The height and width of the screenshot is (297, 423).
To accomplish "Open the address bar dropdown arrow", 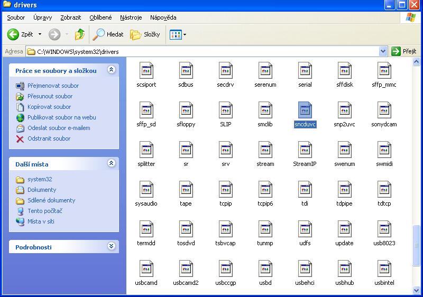I will pyautogui.click(x=383, y=51).
